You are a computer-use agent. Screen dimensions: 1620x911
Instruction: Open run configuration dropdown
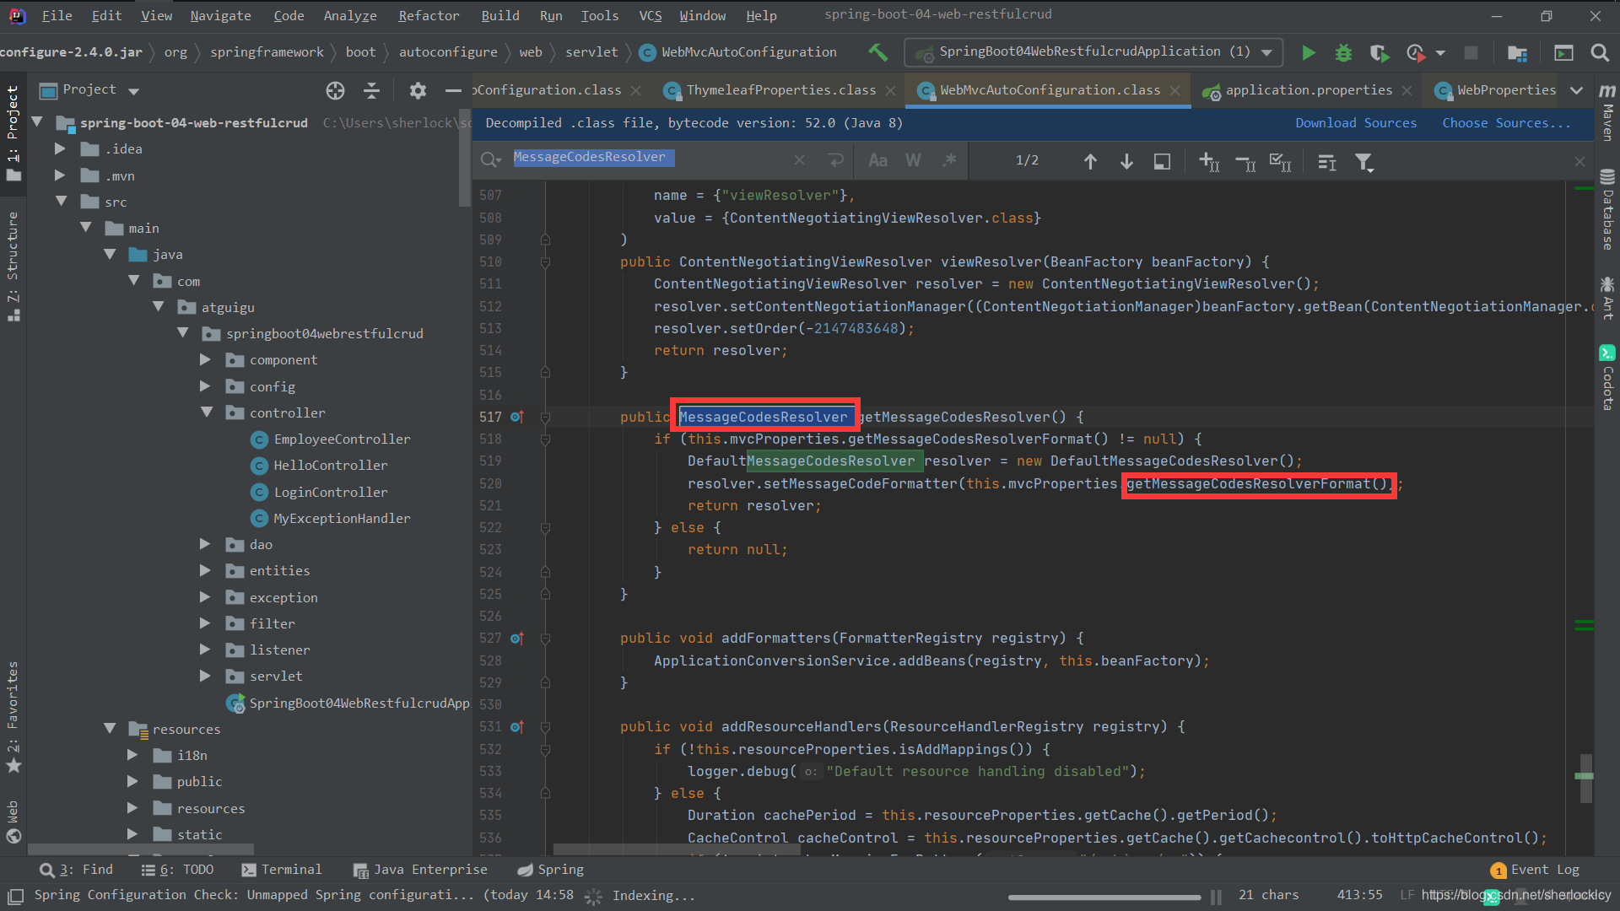tap(1093, 52)
